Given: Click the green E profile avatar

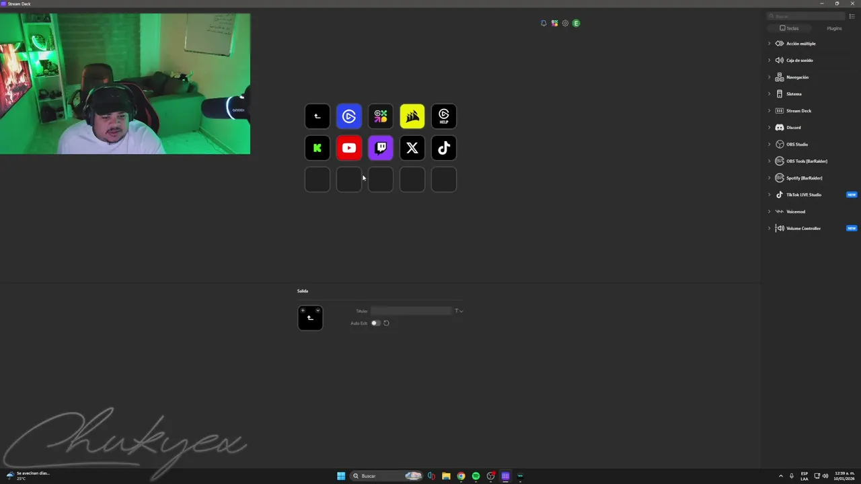Looking at the screenshot, I should click(576, 23).
